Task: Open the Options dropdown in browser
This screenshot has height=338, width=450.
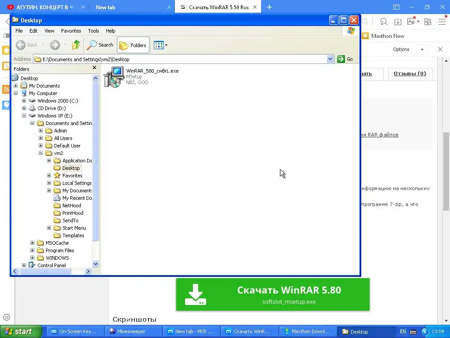Action: click(408, 49)
